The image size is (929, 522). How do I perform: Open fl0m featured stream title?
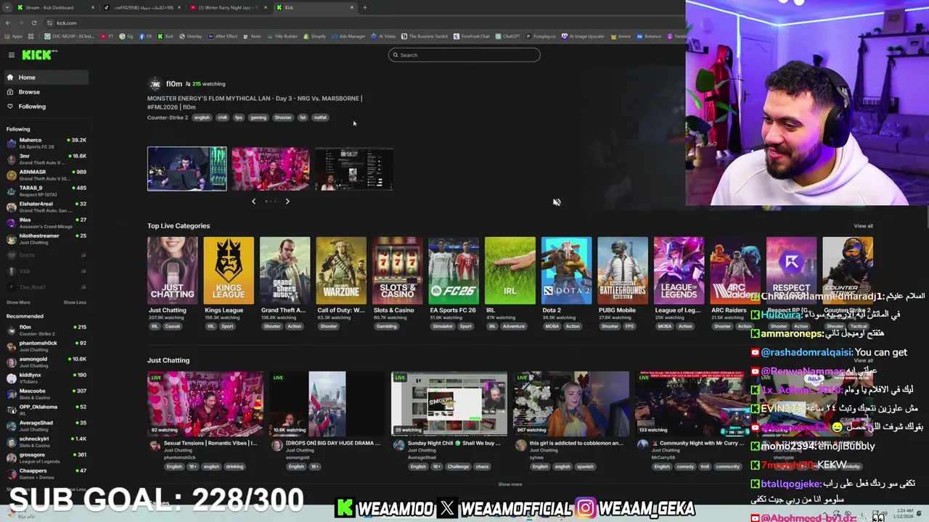pos(255,102)
